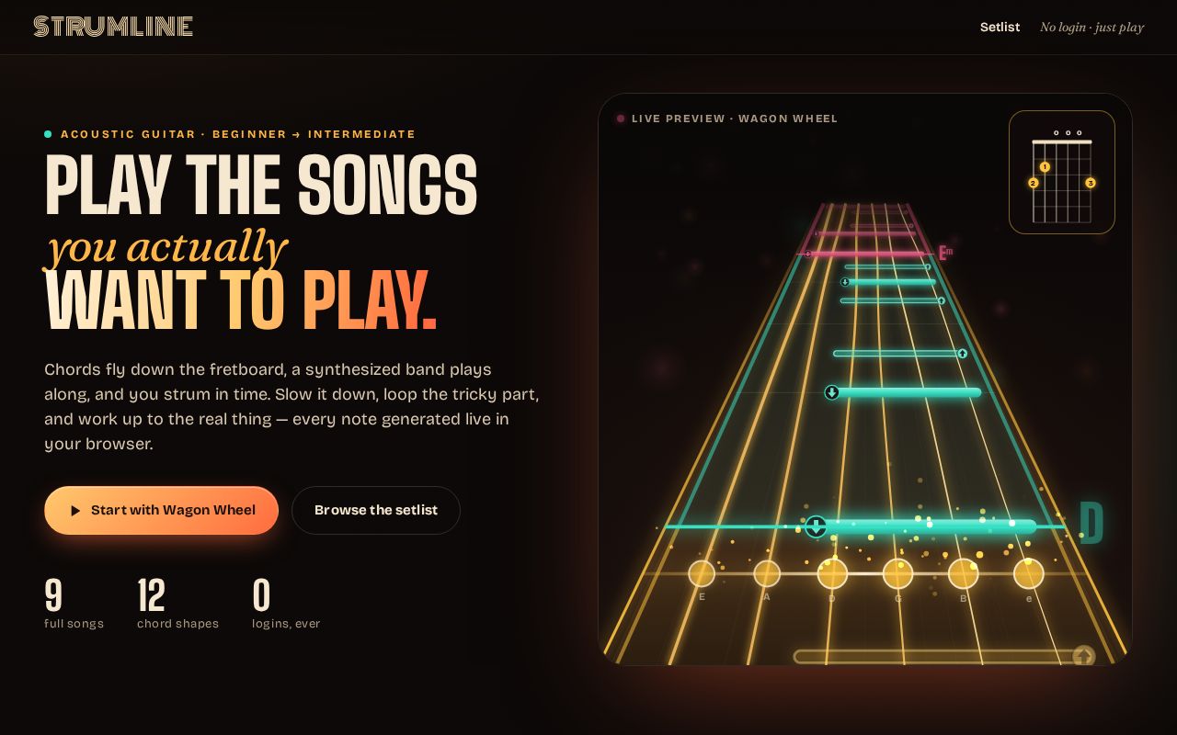Screen dimensions: 1177x735
Task: Click the STRUMLINE logo
Action: (x=113, y=27)
